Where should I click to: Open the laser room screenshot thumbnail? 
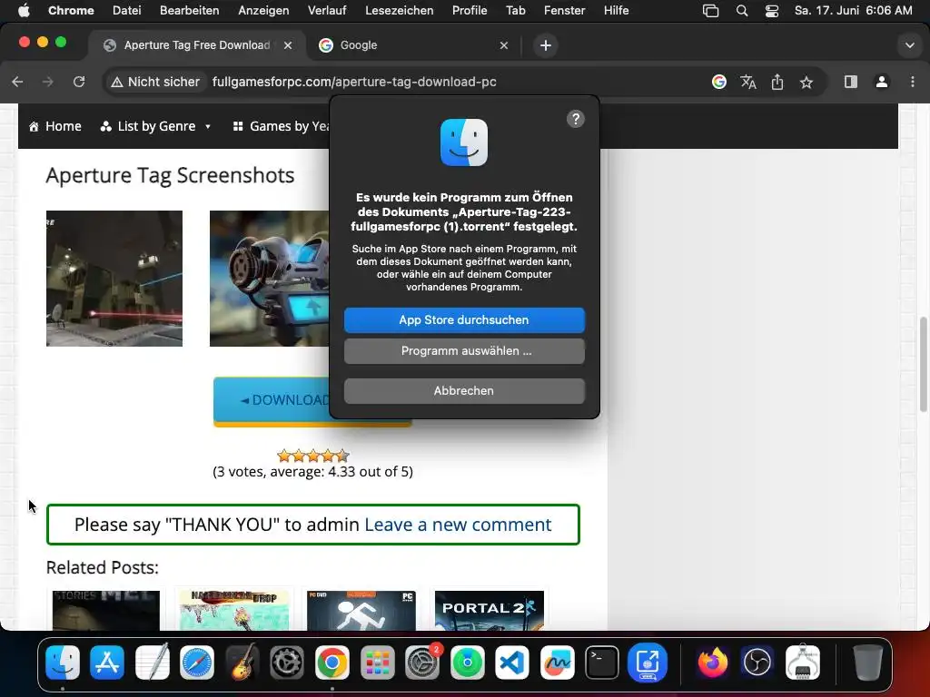pos(114,279)
